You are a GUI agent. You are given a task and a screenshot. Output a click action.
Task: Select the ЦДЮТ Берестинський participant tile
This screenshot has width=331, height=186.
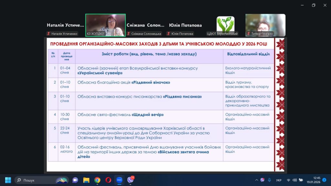[x=225, y=25]
